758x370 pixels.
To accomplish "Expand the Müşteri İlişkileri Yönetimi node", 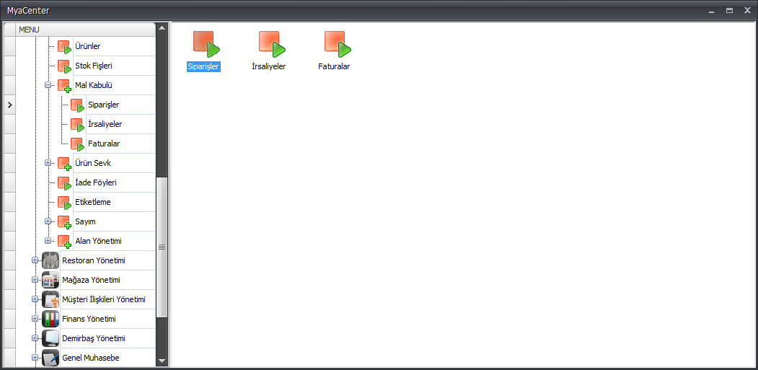I will pos(35,299).
